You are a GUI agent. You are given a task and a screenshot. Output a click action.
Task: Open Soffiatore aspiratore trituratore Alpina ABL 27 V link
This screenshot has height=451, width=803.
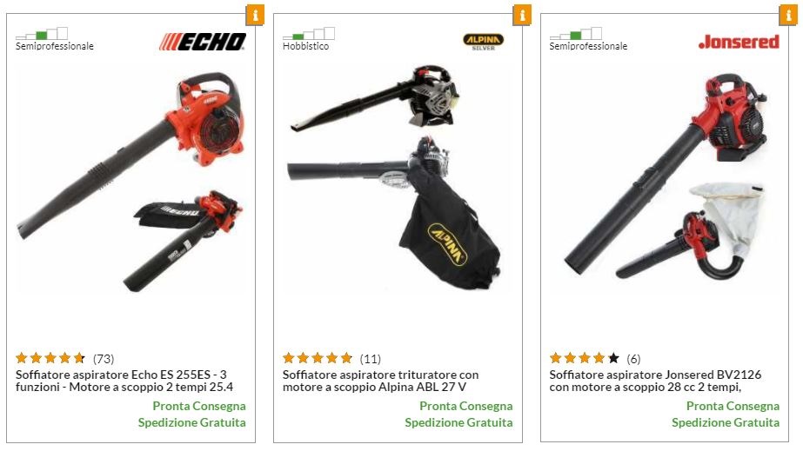tap(380, 381)
